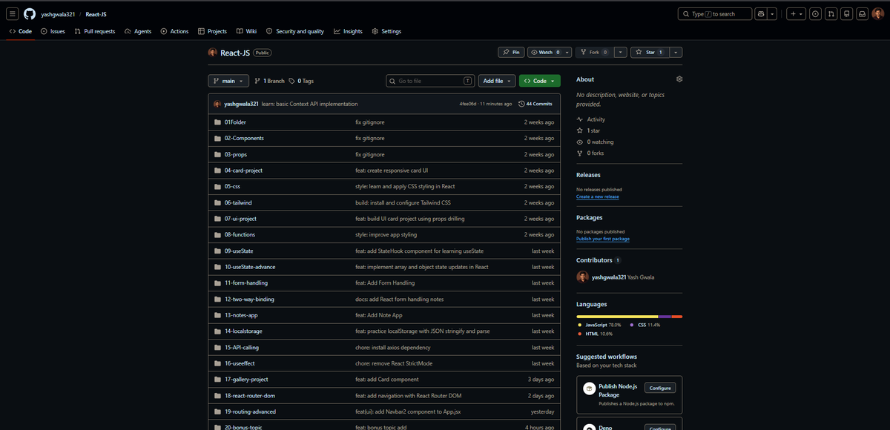
Task: Open the Activity link in About
Action: click(x=591, y=119)
